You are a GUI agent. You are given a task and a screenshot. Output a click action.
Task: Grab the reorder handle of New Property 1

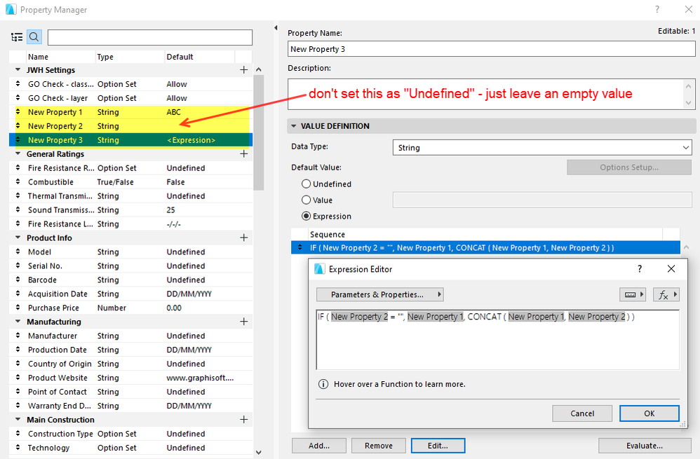click(18, 112)
